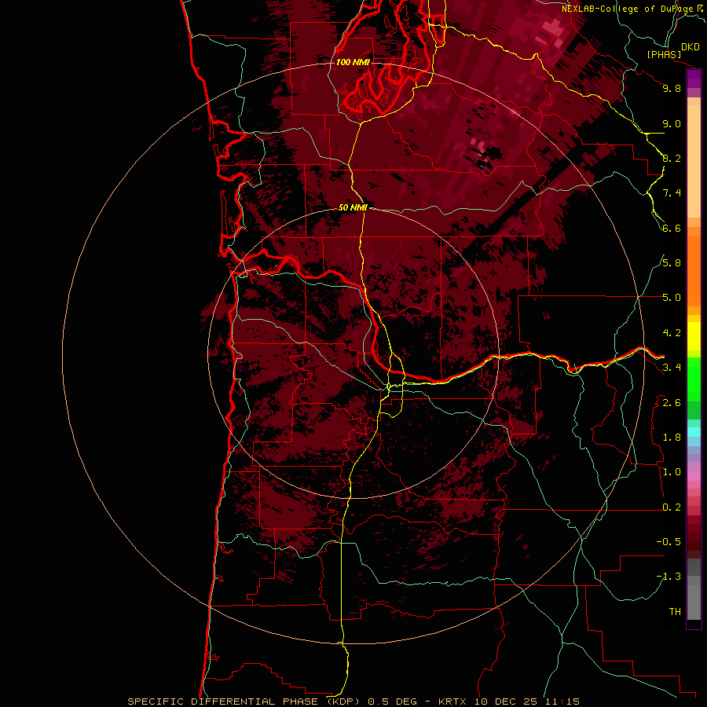Click the 3.4 value on color scale
The width and height of the screenshot is (707, 707).
pyautogui.click(x=672, y=368)
